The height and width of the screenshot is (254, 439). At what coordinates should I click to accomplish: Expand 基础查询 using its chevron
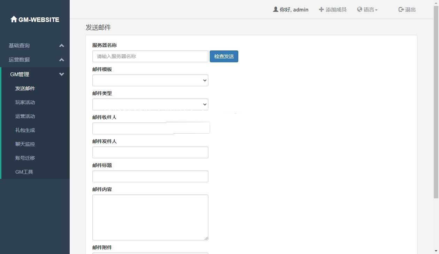(62, 46)
